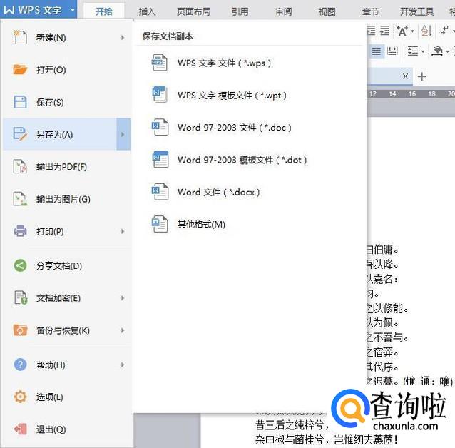Click the 打开(O) menu label
Screen dimensions: 455x448
pos(51,70)
